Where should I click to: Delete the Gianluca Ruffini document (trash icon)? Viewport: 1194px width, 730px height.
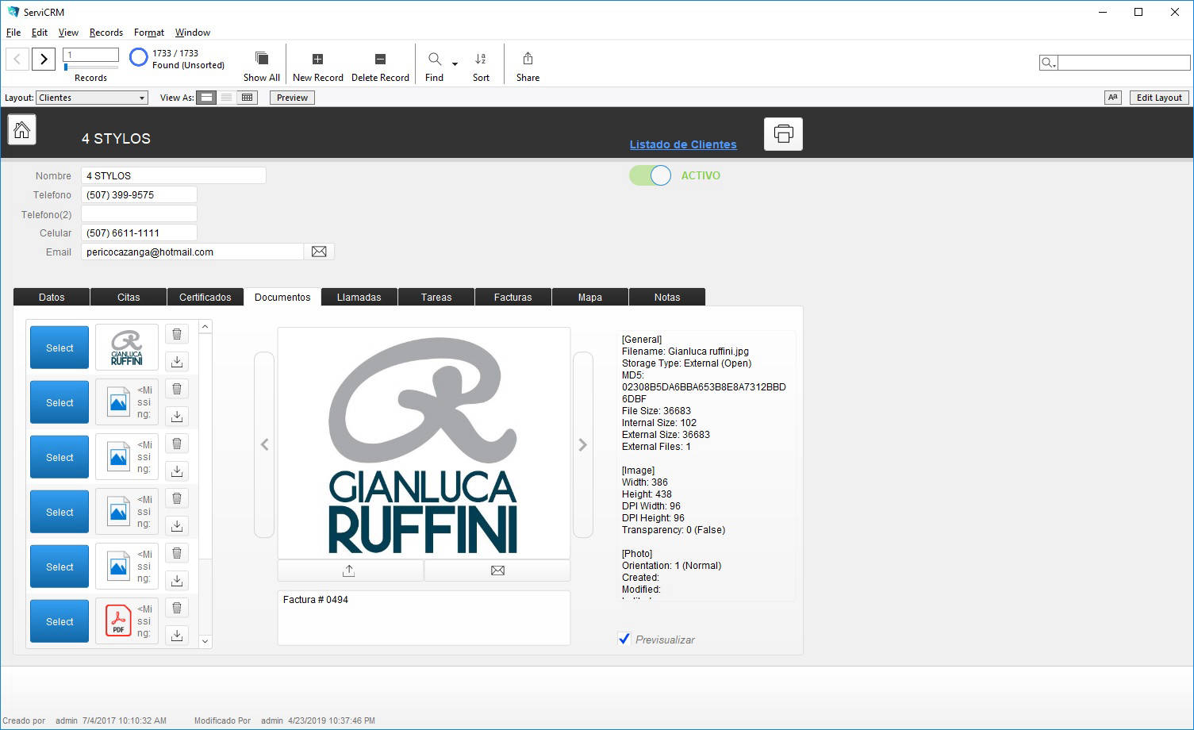pos(177,334)
